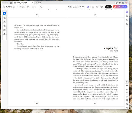The image size is (132, 113).
Task: Select the Add comment tool
Action: 5,18
